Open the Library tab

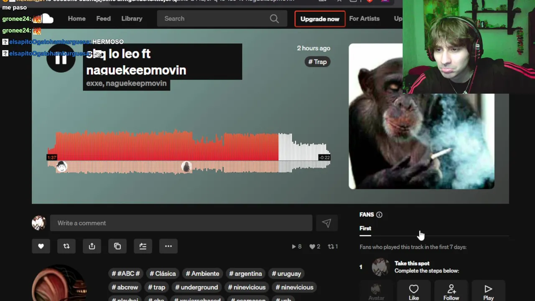[132, 18]
